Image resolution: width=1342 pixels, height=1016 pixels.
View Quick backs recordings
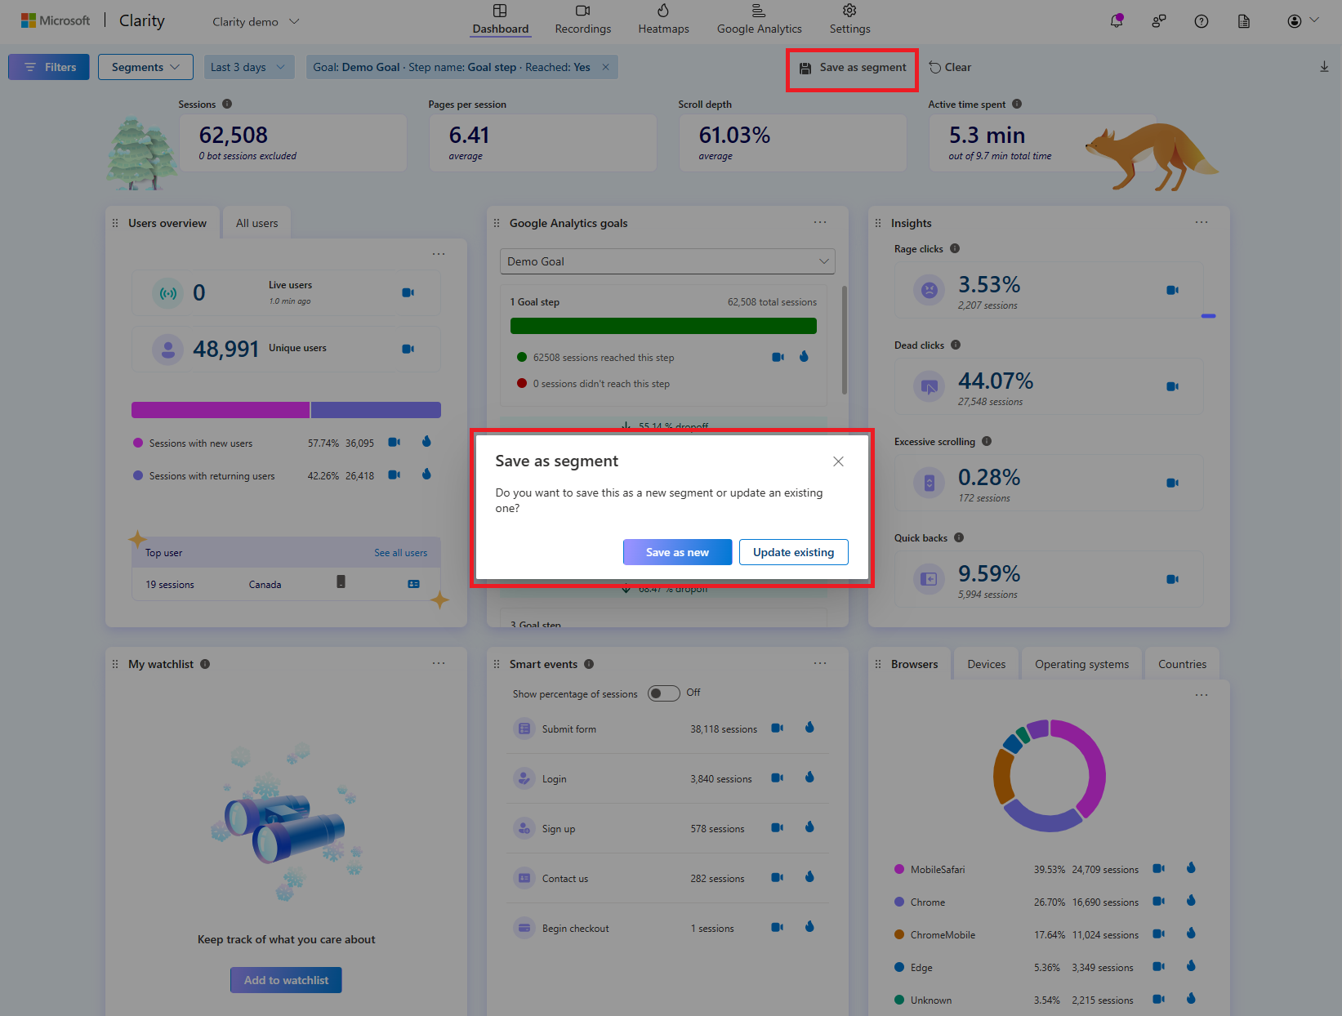tap(1173, 579)
